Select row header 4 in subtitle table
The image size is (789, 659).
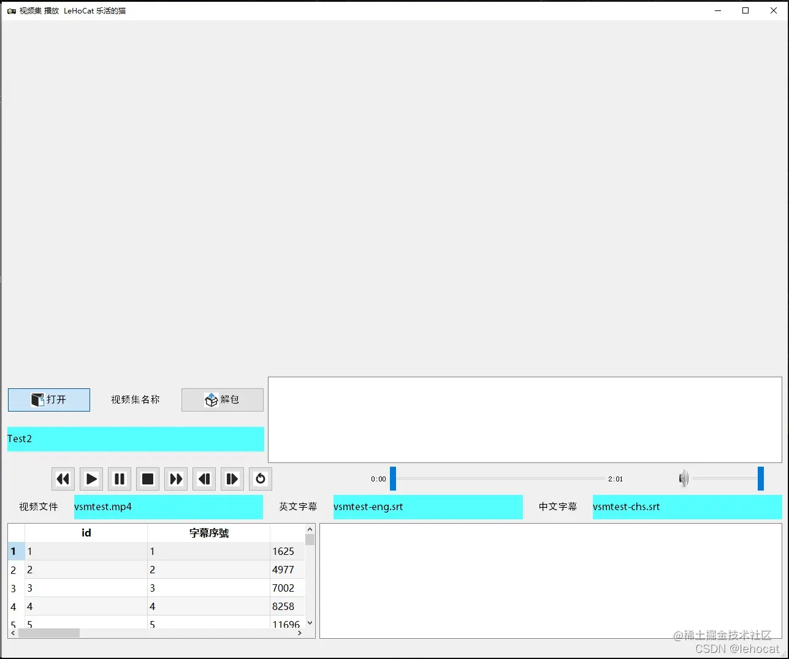click(x=16, y=606)
